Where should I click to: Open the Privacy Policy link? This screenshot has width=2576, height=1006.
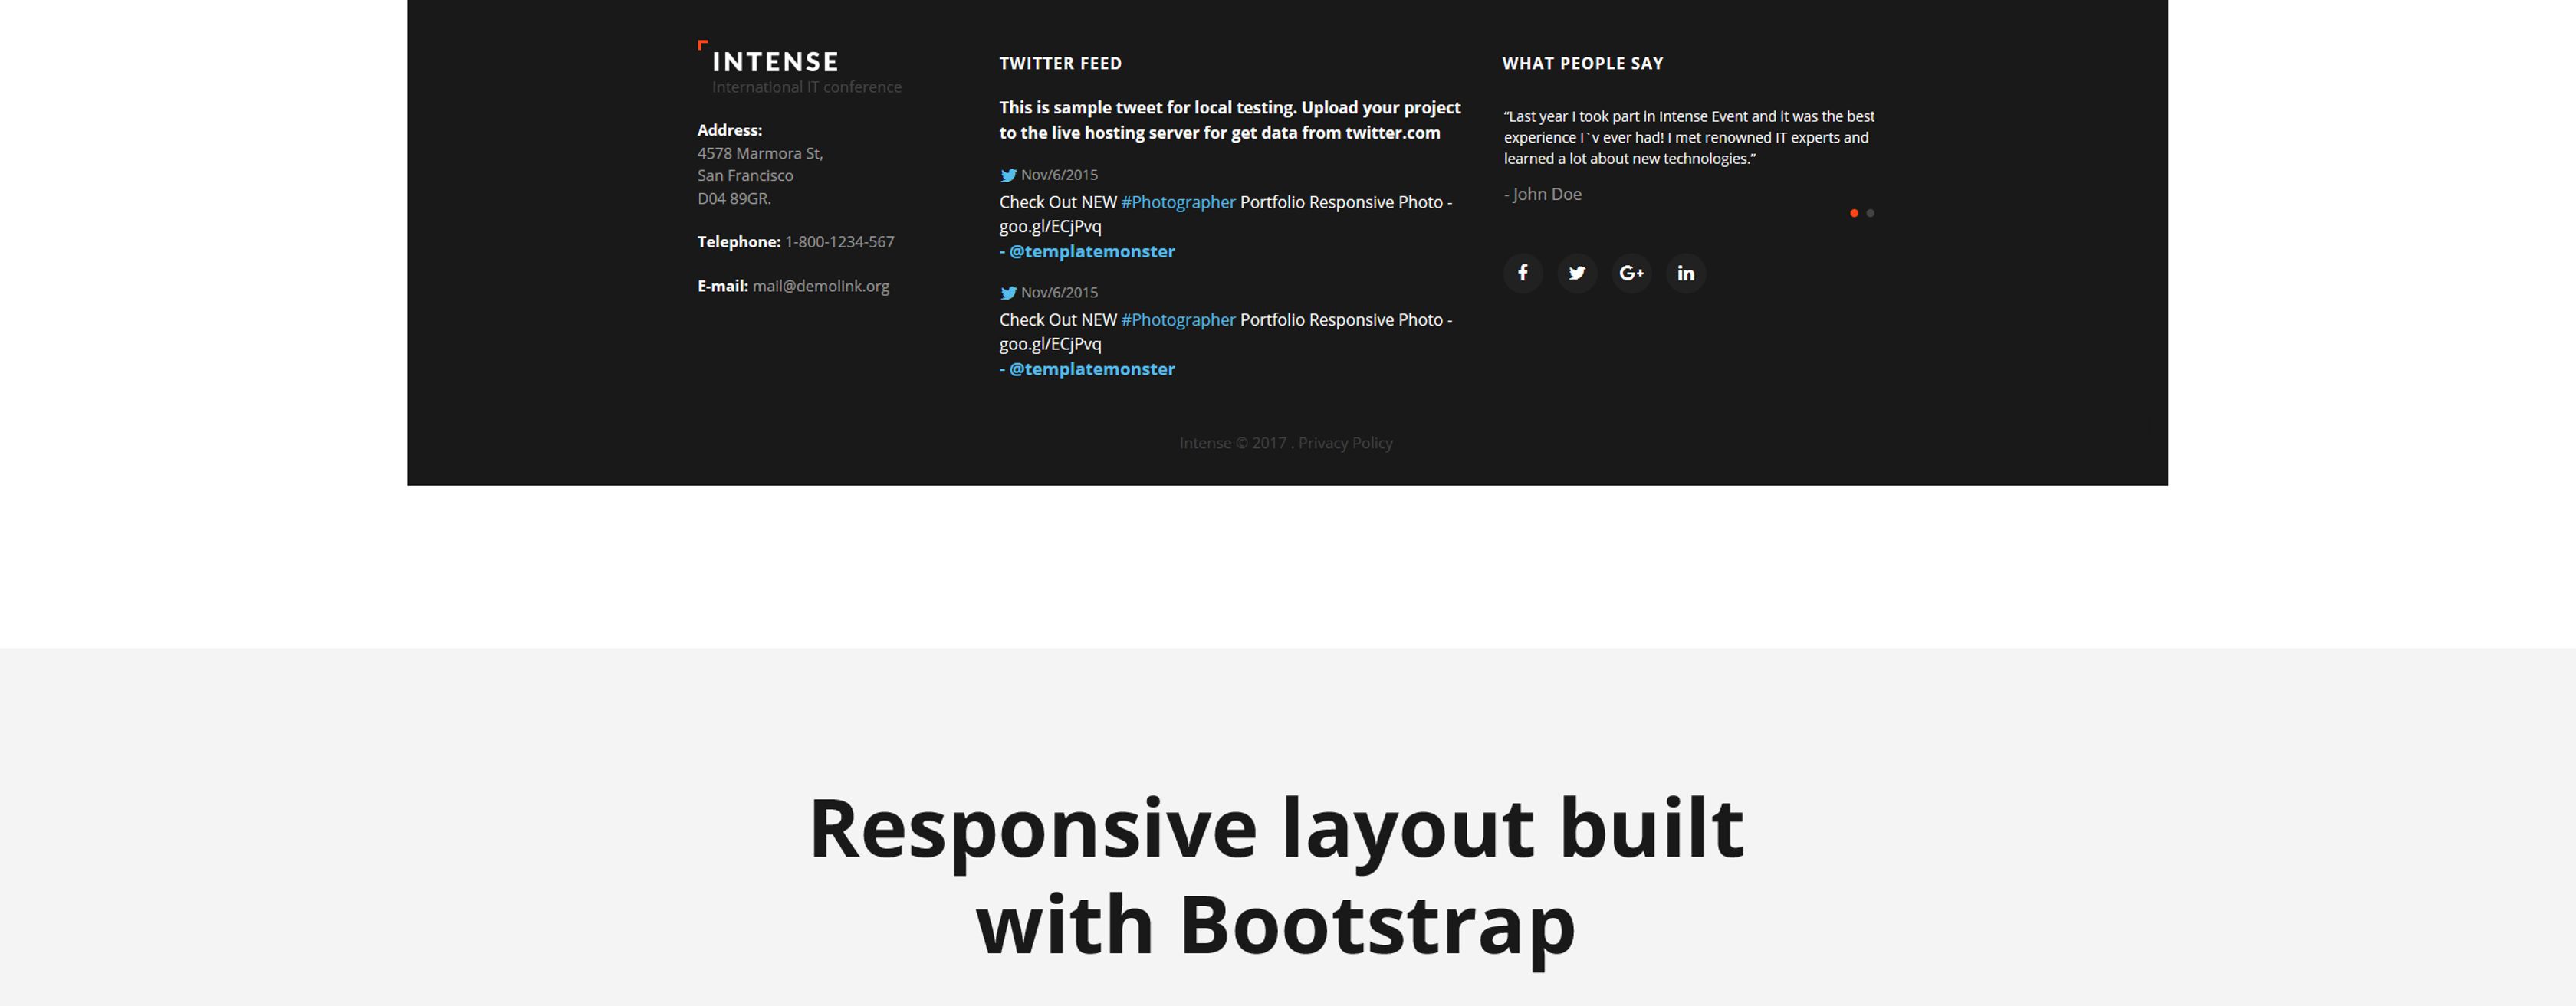1345,443
